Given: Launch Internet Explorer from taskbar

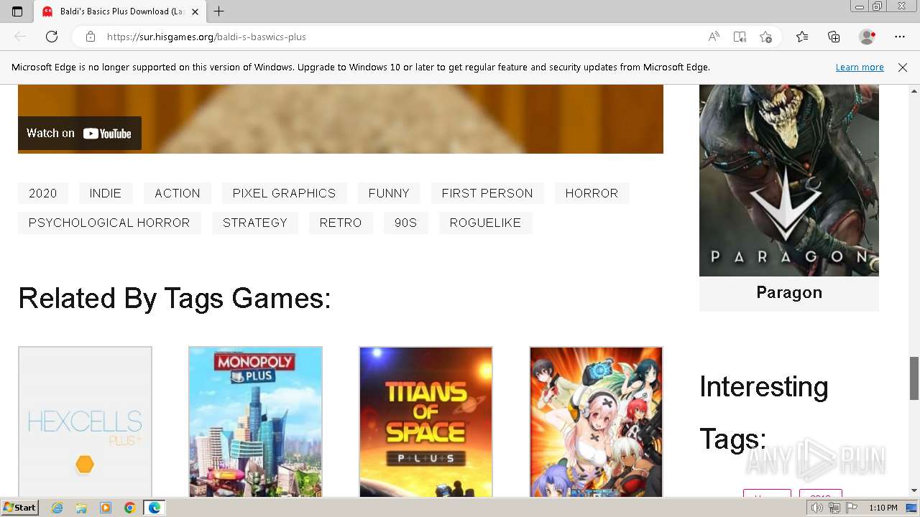Looking at the screenshot, I should tap(57, 508).
